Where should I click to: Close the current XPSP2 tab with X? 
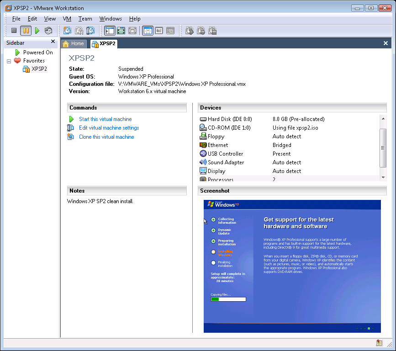coord(385,43)
